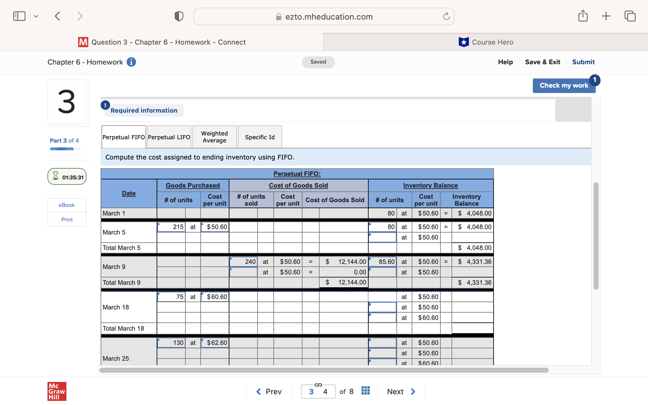This screenshot has width=648, height=405.
Task: Open the Share icon in the browser toolbar
Action: [x=583, y=16]
